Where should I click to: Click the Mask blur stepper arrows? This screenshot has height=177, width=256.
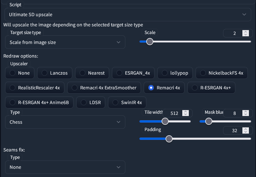(246, 113)
